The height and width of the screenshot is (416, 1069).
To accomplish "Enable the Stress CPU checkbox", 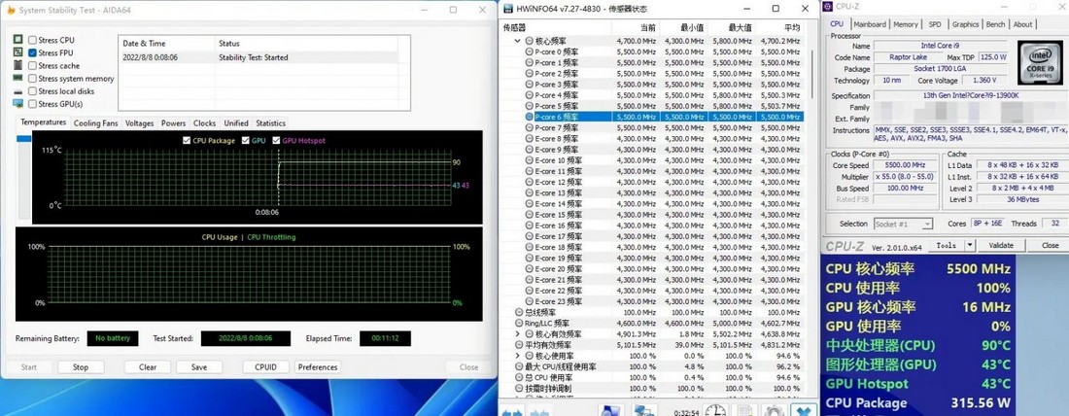I will click(33, 40).
